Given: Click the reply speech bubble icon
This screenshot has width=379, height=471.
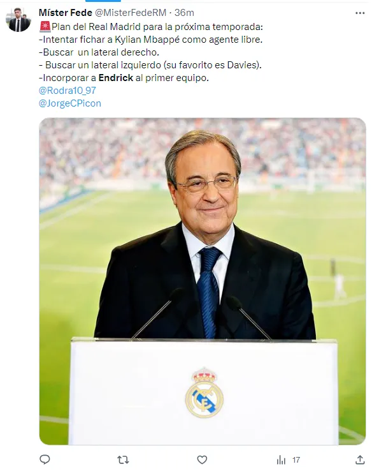Looking at the screenshot, I should tap(45, 460).
